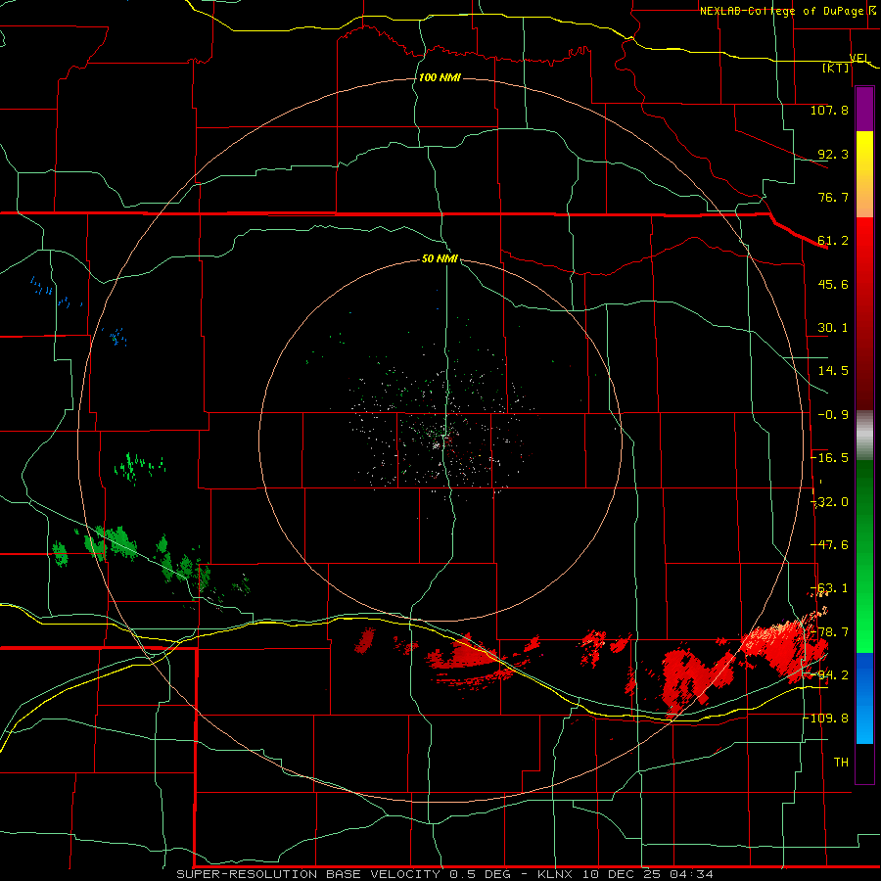Select the -47.6 legend value
The width and height of the screenshot is (881, 881).
829,545
